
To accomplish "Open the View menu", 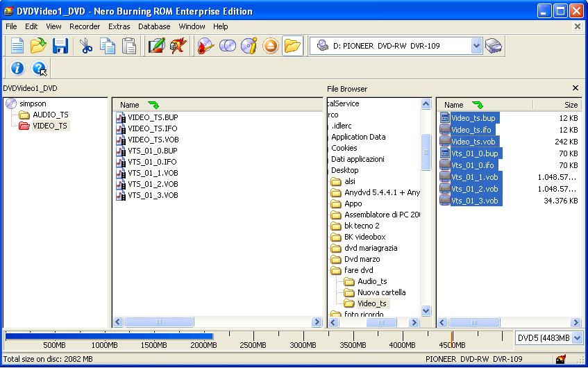I will tap(53, 26).
